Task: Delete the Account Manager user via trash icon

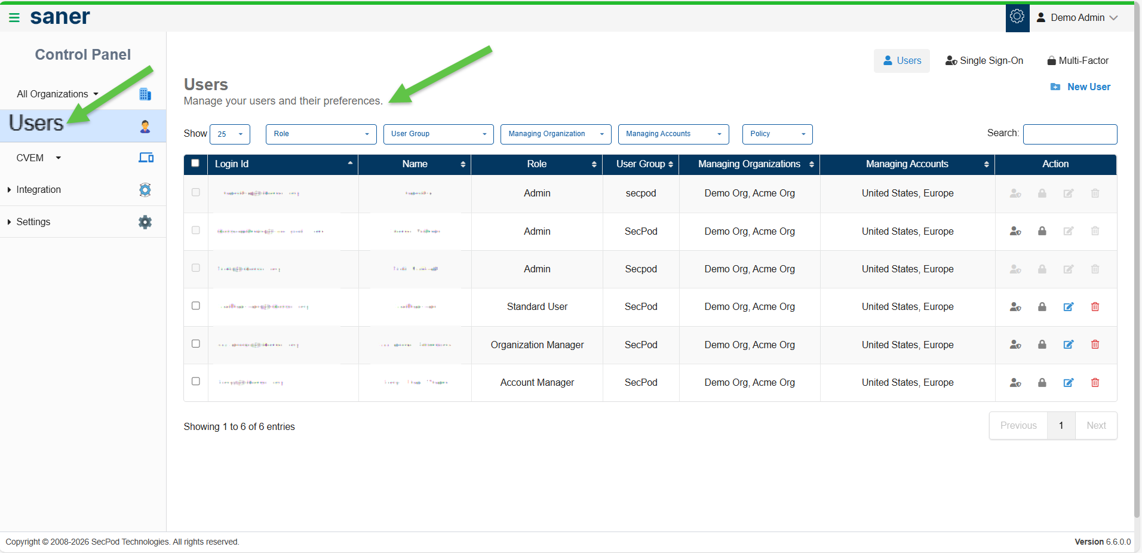Action: coord(1095,383)
